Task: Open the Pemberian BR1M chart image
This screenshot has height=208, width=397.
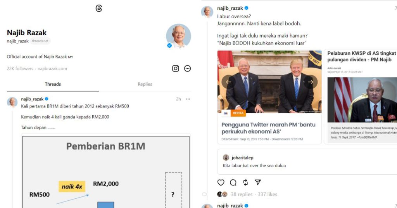Action: click(106, 172)
